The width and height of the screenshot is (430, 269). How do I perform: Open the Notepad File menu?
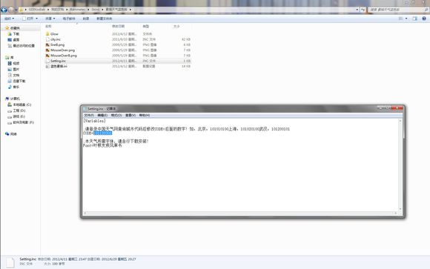pos(89,115)
